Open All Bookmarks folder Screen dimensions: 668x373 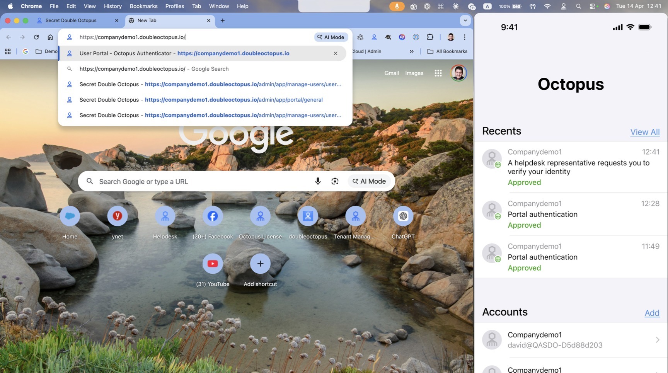(447, 51)
